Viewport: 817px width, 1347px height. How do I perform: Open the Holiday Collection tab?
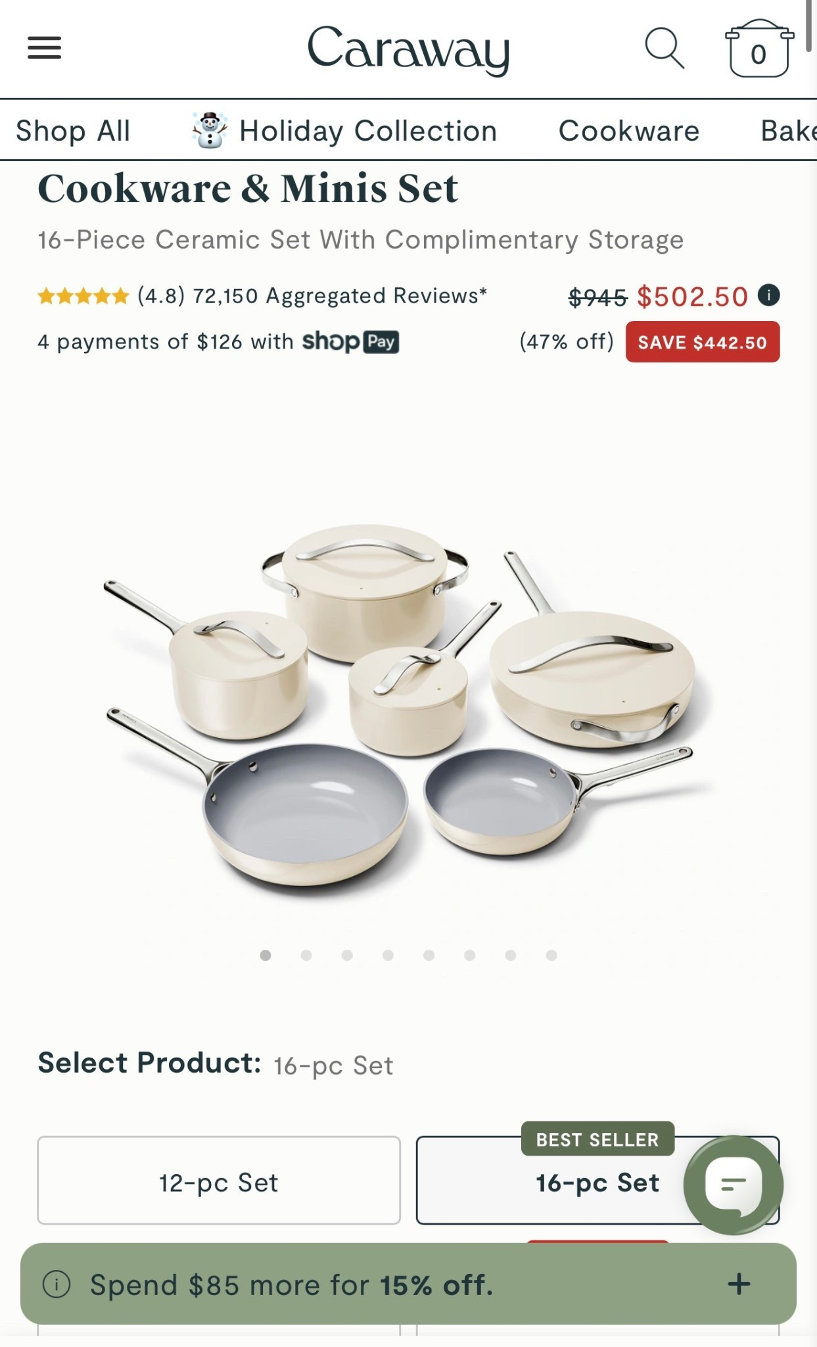[x=344, y=130]
